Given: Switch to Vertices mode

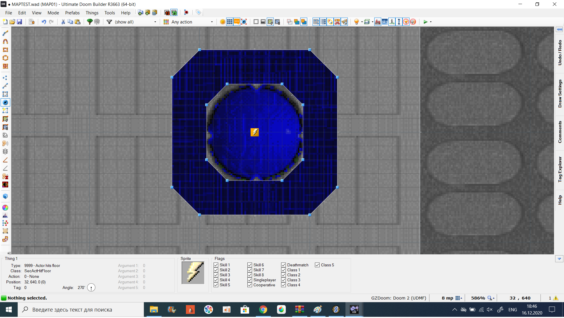Looking at the screenshot, I should (x=5, y=78).
